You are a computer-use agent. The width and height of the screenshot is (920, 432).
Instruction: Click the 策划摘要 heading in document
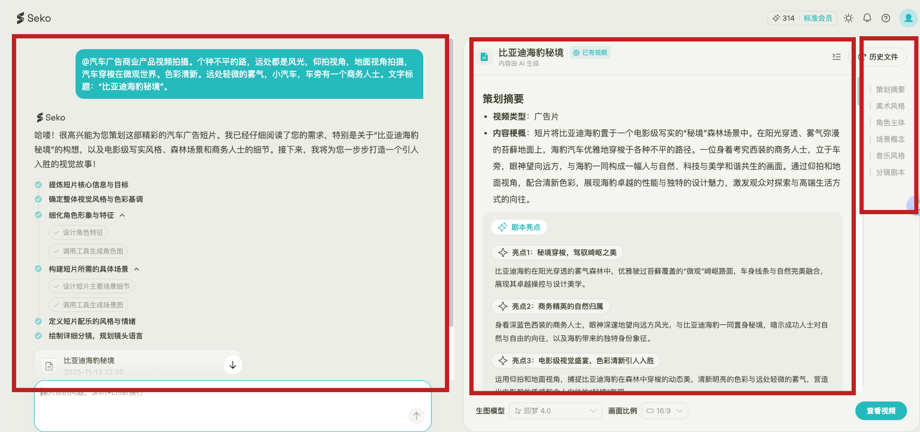[503, 99]
